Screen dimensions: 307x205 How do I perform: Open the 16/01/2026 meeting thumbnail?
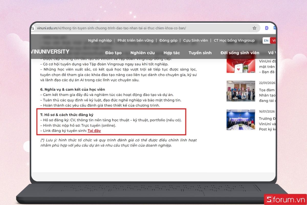tap(241, 120)
